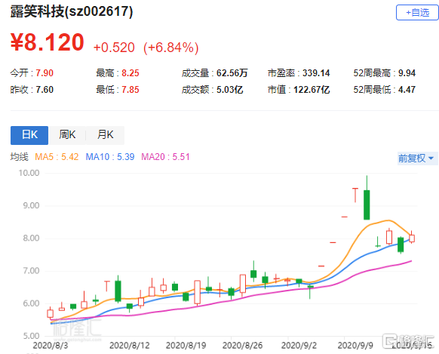Click the ¥8.120 current price
Viewport: 439px width, 354px height.
47,42
